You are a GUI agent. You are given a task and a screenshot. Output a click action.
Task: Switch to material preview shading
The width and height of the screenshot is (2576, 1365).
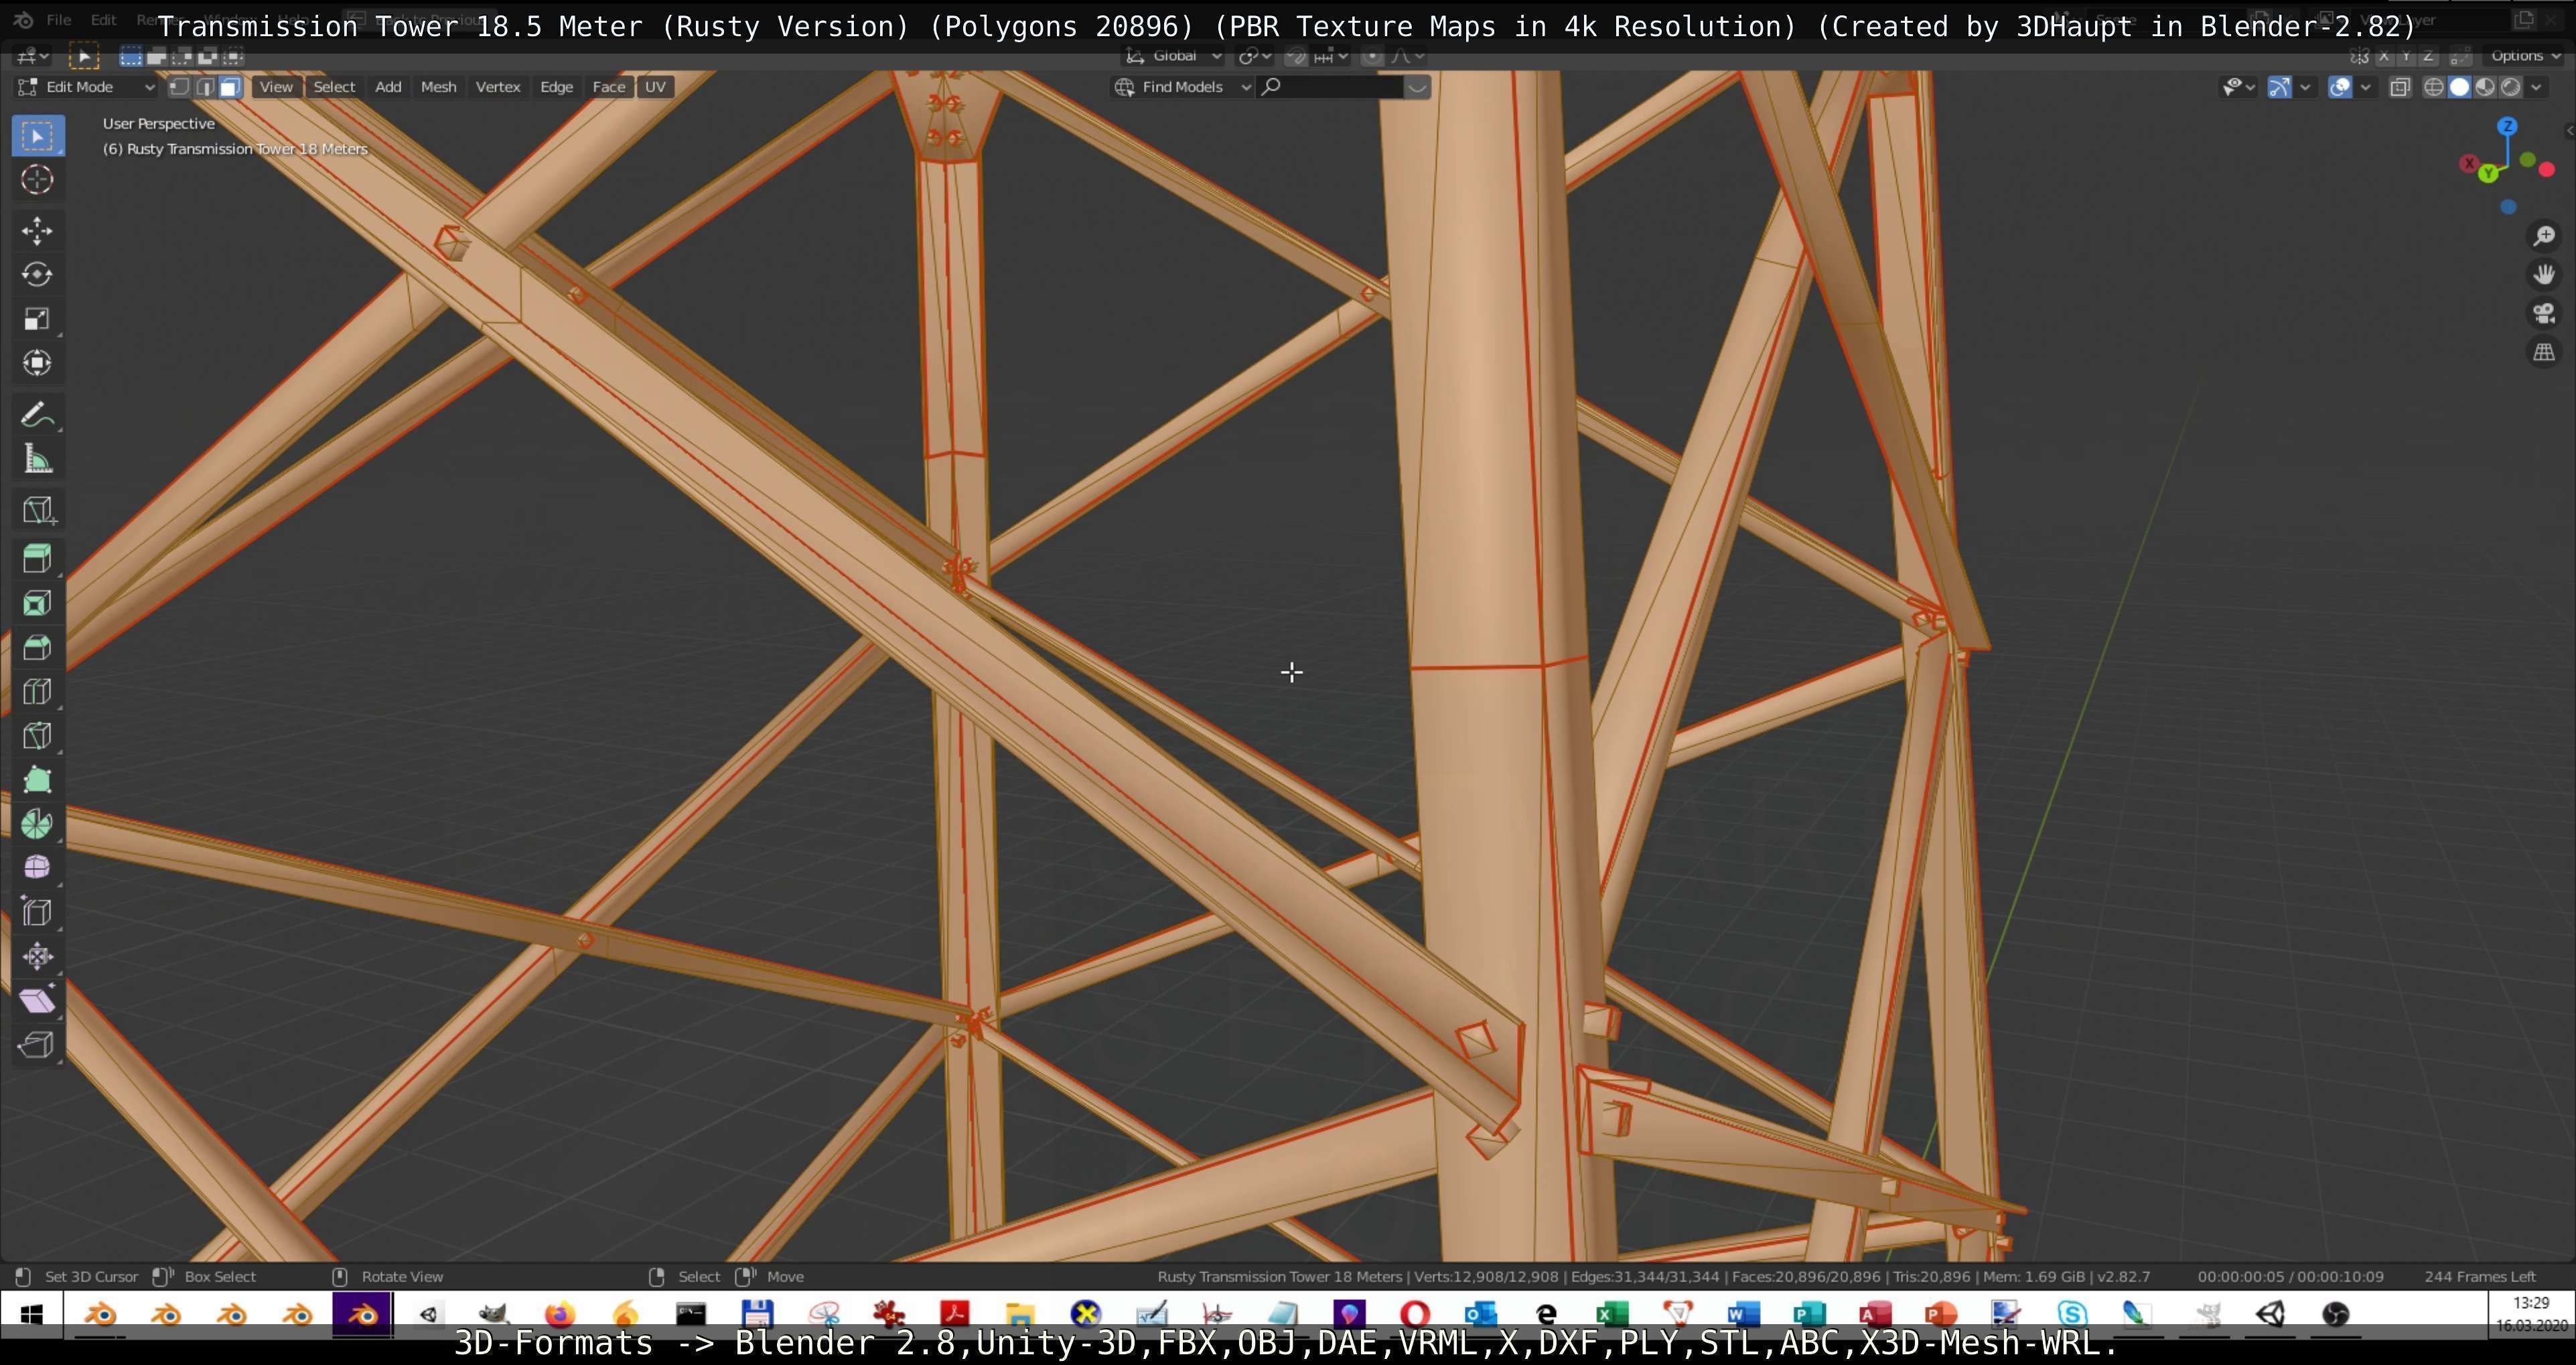pos(2485,87)
